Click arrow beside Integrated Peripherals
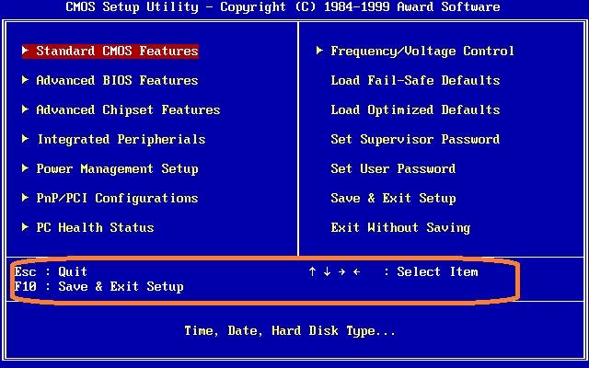Screen dimensions: 589x368 coord(25,139)
